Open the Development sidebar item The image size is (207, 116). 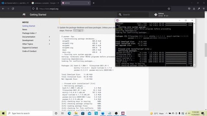28,40
